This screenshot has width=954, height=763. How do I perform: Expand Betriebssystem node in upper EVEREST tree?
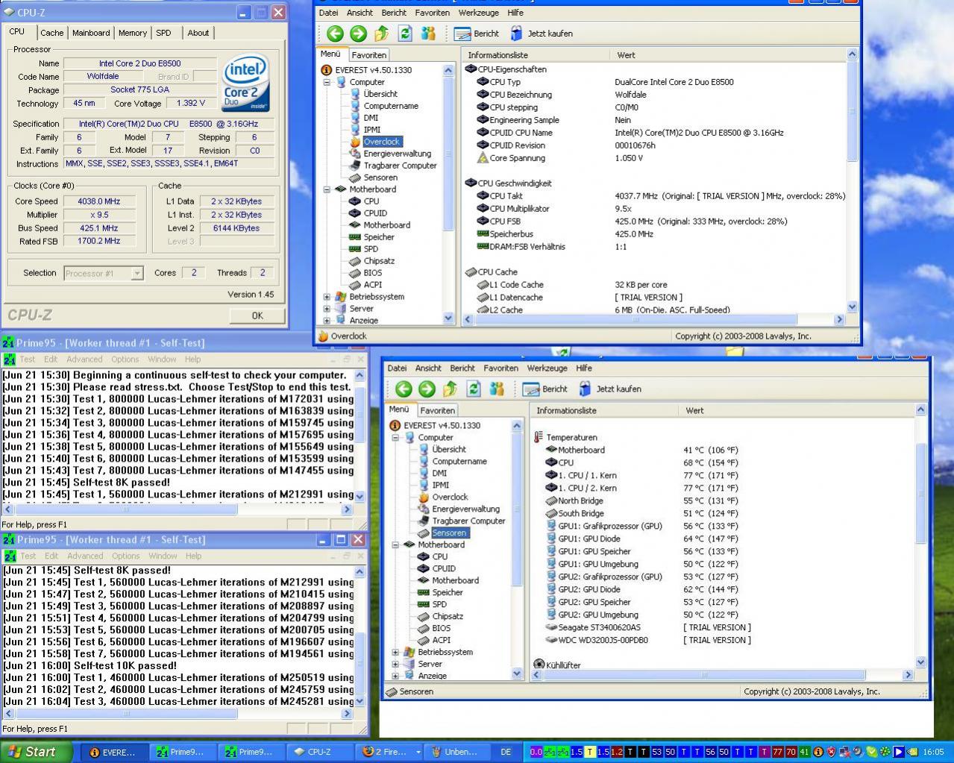coord(327,297)
